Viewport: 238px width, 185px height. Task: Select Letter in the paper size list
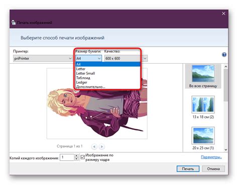pos(108,69)
